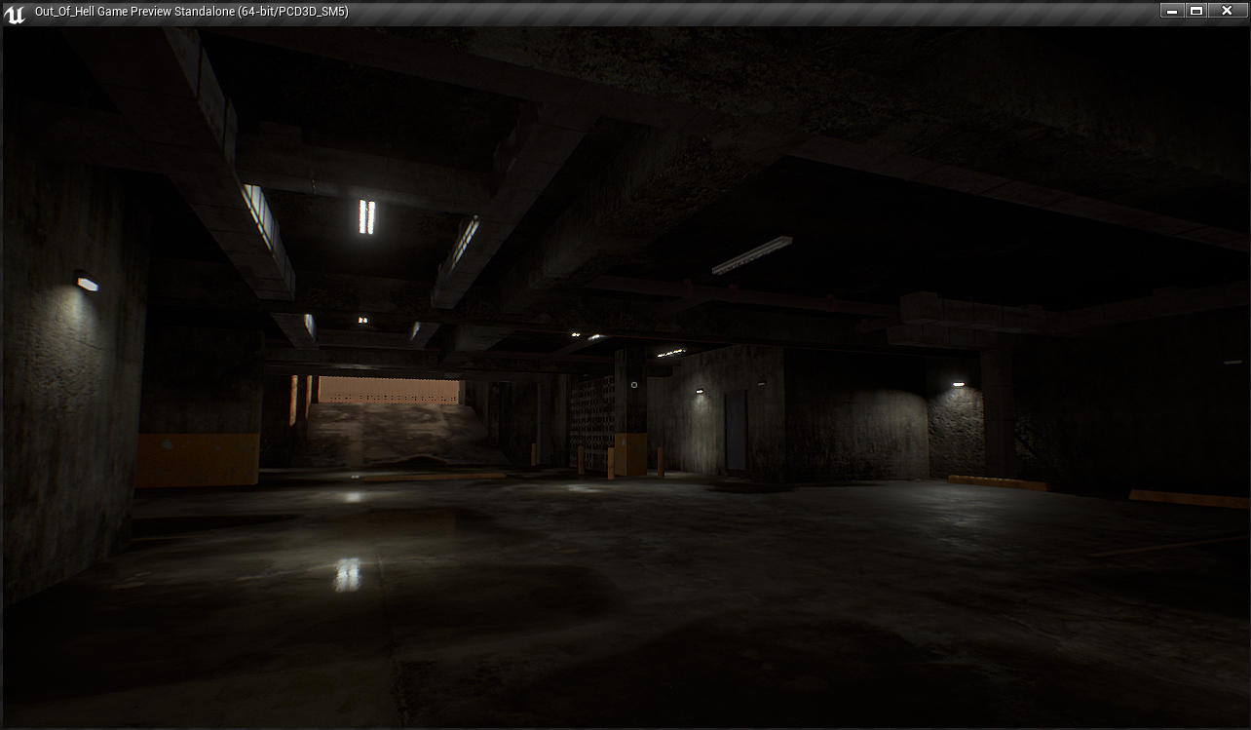Click the yellow stripe on left wall

pyautogui.click(x=198, y=459)
